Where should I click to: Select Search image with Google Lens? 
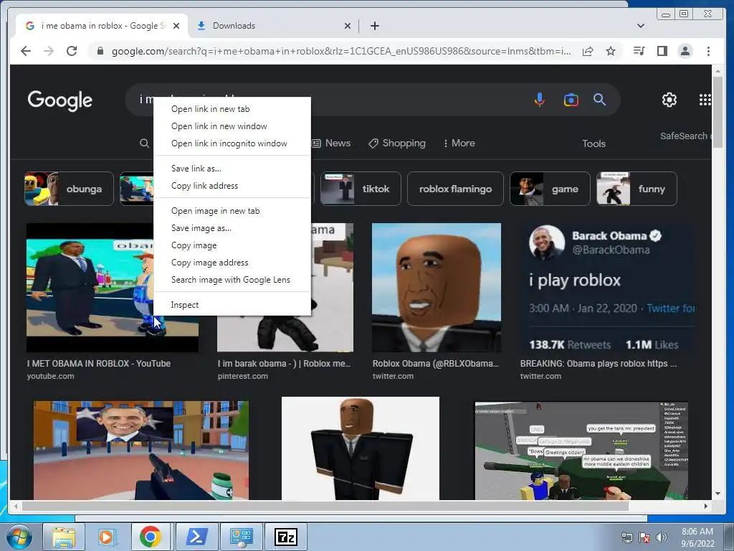point(232,280)
